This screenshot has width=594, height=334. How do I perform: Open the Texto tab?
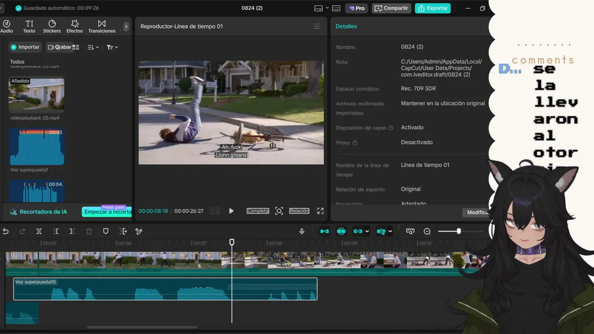[x=29, y=26]
